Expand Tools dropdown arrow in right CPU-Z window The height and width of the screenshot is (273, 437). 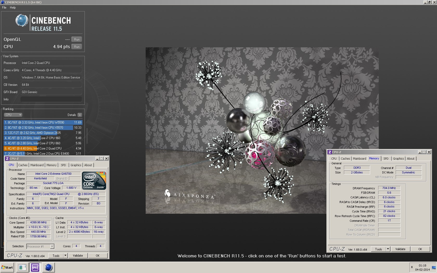coord(388,249)
